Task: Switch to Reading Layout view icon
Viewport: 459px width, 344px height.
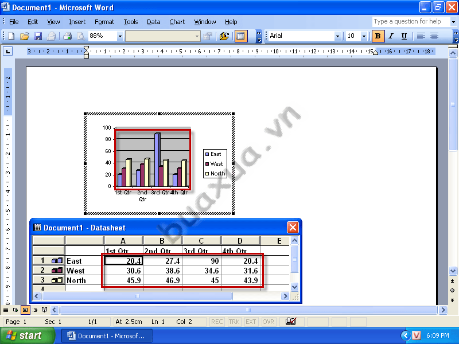Action: (x=45, y=310)
